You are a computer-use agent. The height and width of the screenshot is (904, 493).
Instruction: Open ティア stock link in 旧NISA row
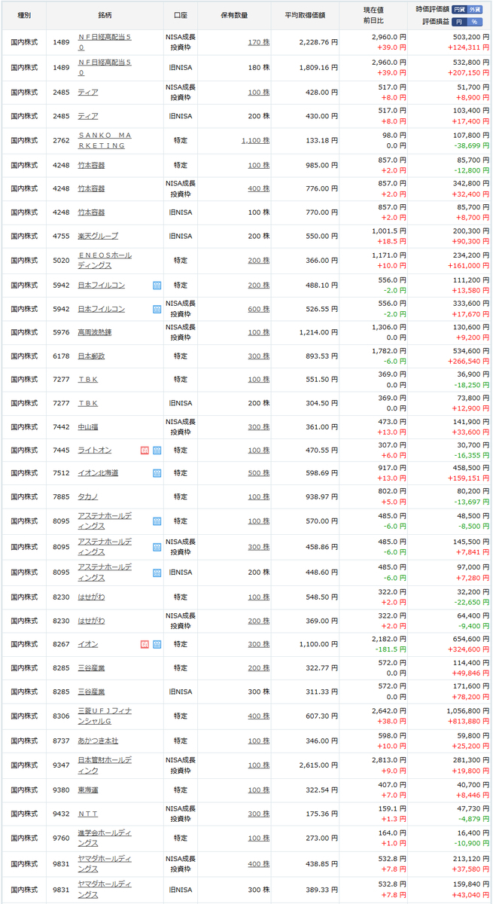pyautogui.click(x=88, y=116)
